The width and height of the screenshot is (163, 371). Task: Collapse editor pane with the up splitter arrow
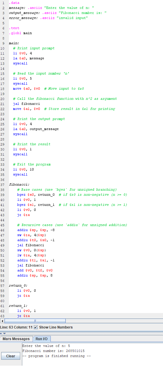pyautogui.click(x=1, y=333)
